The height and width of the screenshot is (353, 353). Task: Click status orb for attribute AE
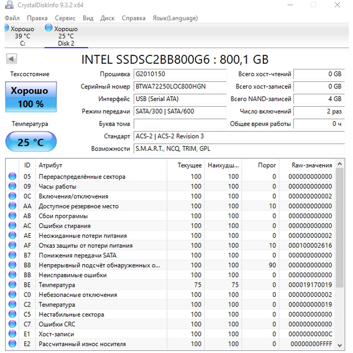tap(12, 235)
